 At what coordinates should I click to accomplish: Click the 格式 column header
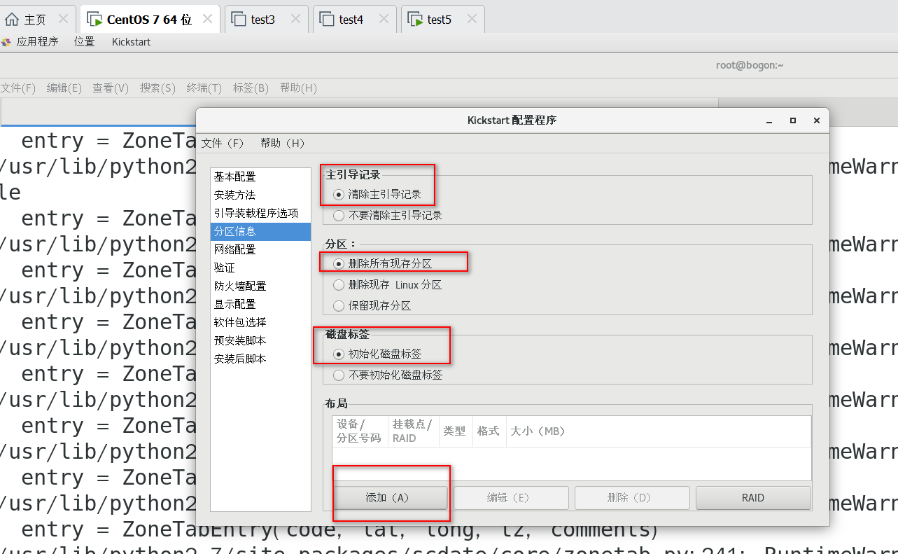489,431
